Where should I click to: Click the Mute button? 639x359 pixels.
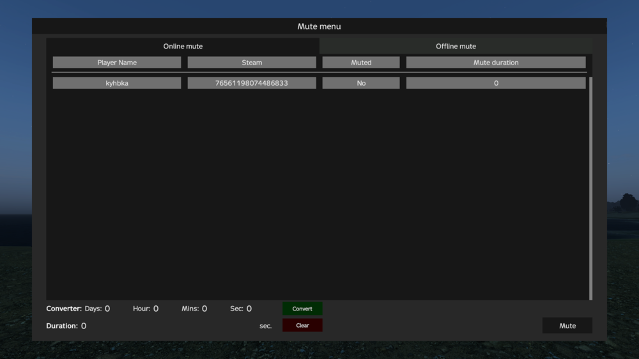(567, 326)
